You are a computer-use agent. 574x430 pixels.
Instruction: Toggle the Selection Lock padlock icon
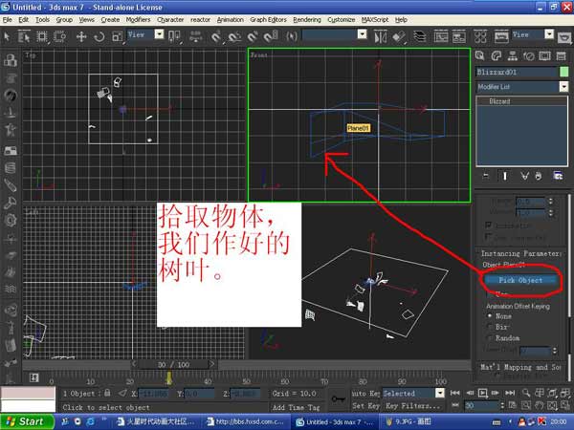[x=107, y=393]
